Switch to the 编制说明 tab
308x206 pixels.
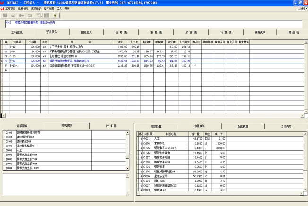[260, 33]
